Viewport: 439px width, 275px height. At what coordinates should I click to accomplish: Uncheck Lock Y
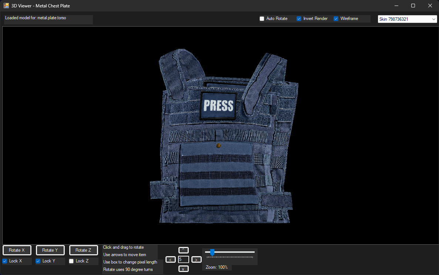click(37, 261)
